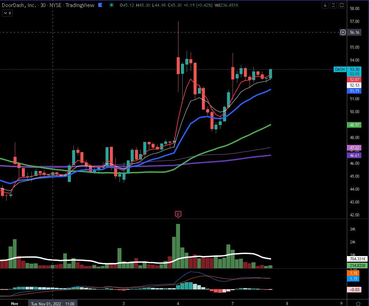Click the 58.00 price scale label
Screen dimensions: 369x306
point(354,9)
